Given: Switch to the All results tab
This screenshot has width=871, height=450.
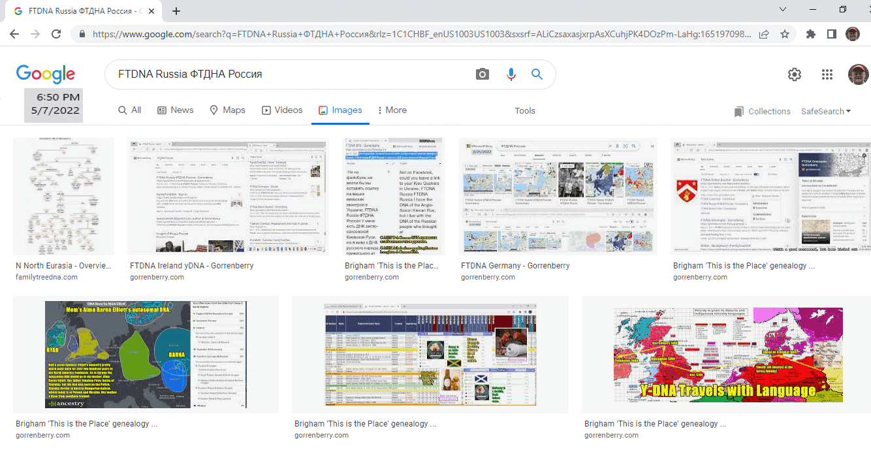Looking at the screenshot, I should click(x=129, y=110).
